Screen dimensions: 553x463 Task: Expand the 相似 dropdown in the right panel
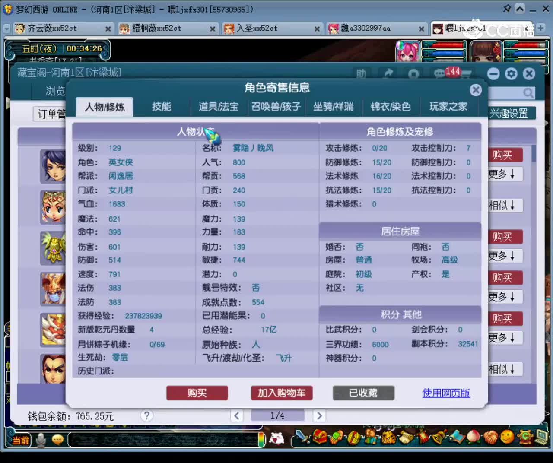[505, 205]
